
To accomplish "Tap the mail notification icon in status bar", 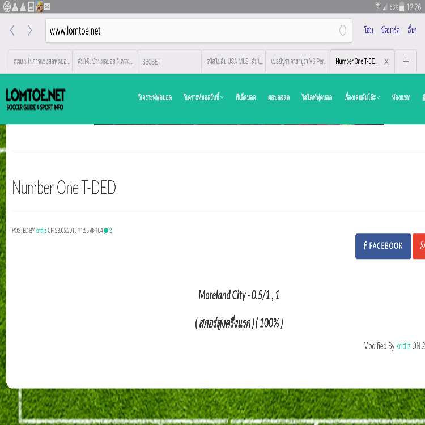I will (47, 7).
